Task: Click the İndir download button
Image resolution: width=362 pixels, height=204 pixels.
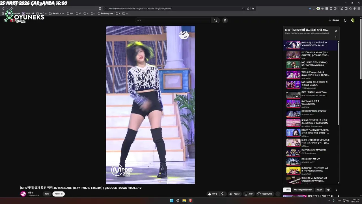Action: pyautogui.click(x=248, y=194)
